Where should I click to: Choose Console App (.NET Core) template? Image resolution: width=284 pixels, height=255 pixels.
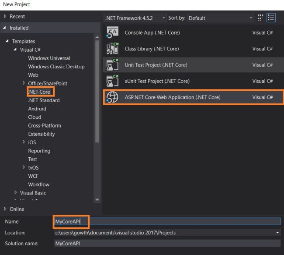click(193, 32)
